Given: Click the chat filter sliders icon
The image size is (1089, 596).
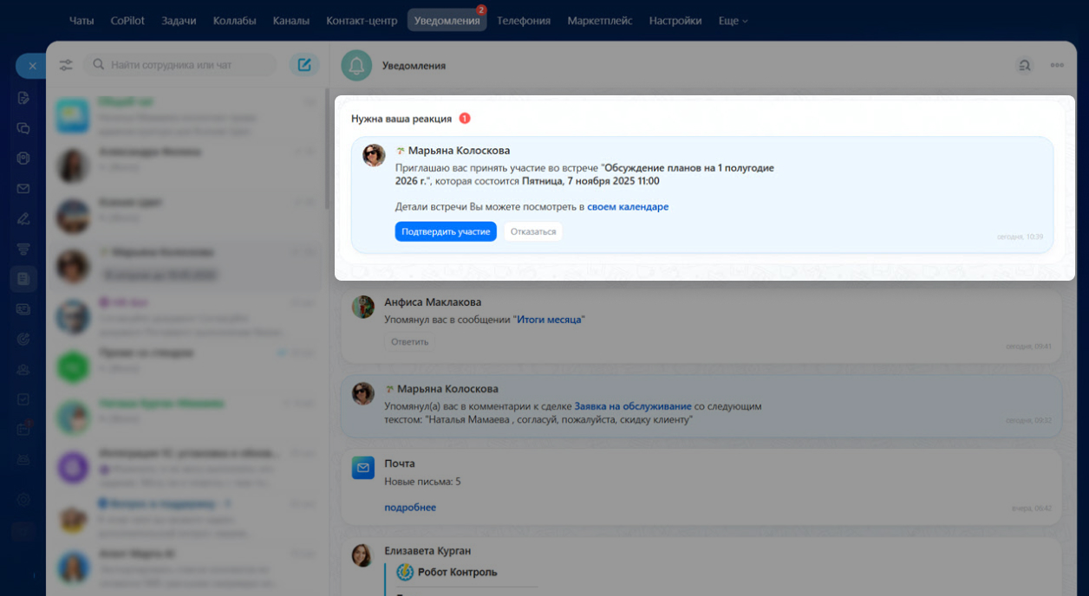Looking at the screenshot, I should click(66, 65).
